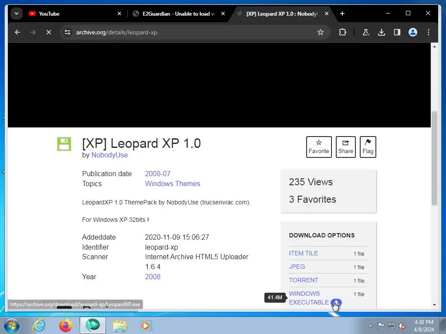This screenshot has width=446, height=334.
Task: Open the Extensions puzzle icon
Action: 342,32
